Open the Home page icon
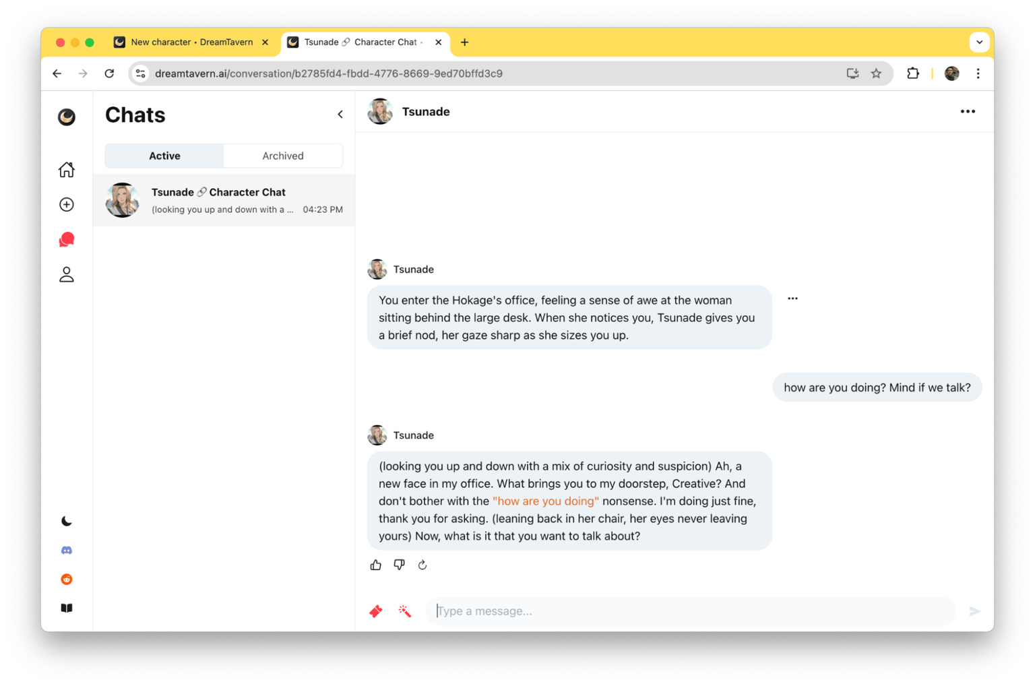The height and width of the screenshot is (686, 1035). (x=67, y=170)
